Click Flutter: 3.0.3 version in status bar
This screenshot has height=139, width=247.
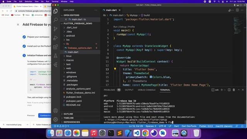click(206, 126)
